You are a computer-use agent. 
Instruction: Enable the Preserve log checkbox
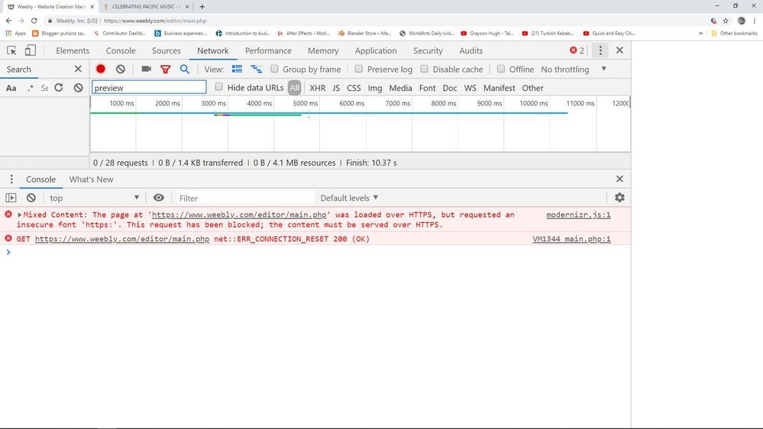tap(359, 69)
